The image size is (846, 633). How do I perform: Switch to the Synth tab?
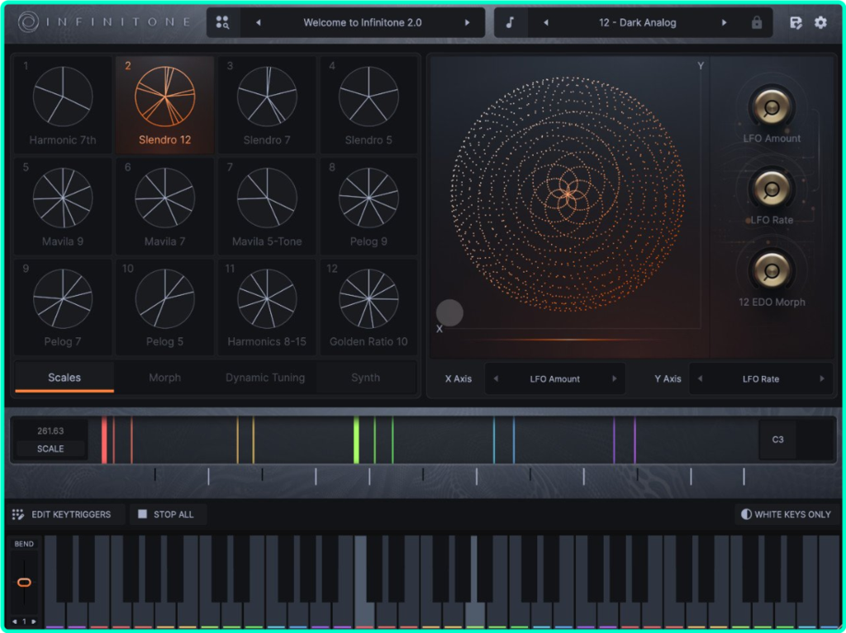click(365, 377)
